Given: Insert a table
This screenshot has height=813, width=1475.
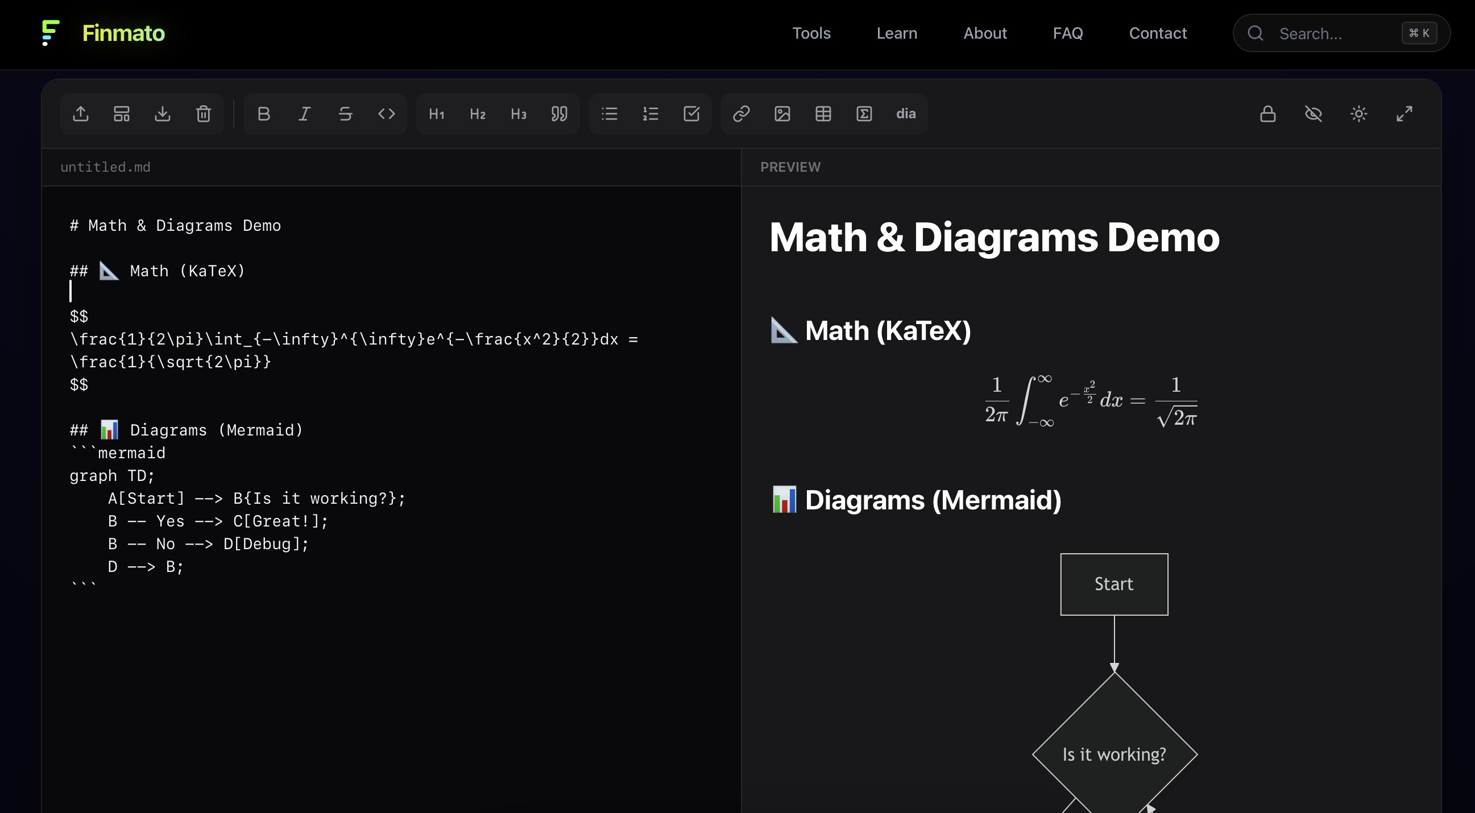Looking at the screenshot, I should click(823, 114).
